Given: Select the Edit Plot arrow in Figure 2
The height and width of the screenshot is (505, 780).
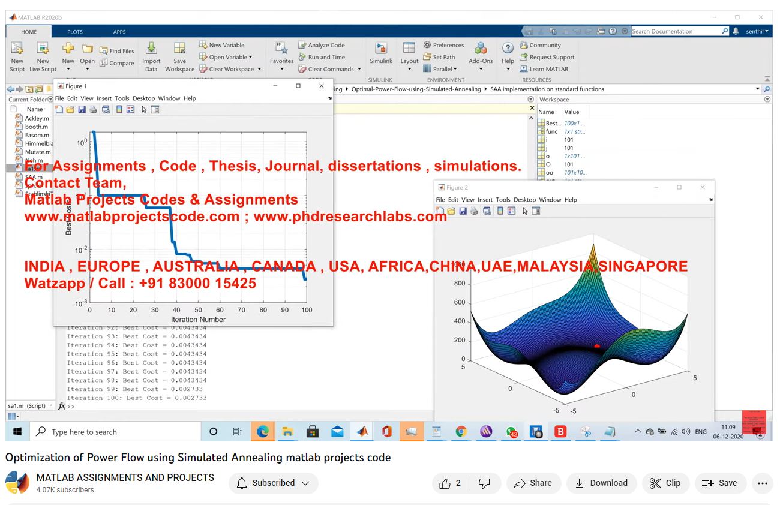Looking at the screenshot, I should click(525, 211).
